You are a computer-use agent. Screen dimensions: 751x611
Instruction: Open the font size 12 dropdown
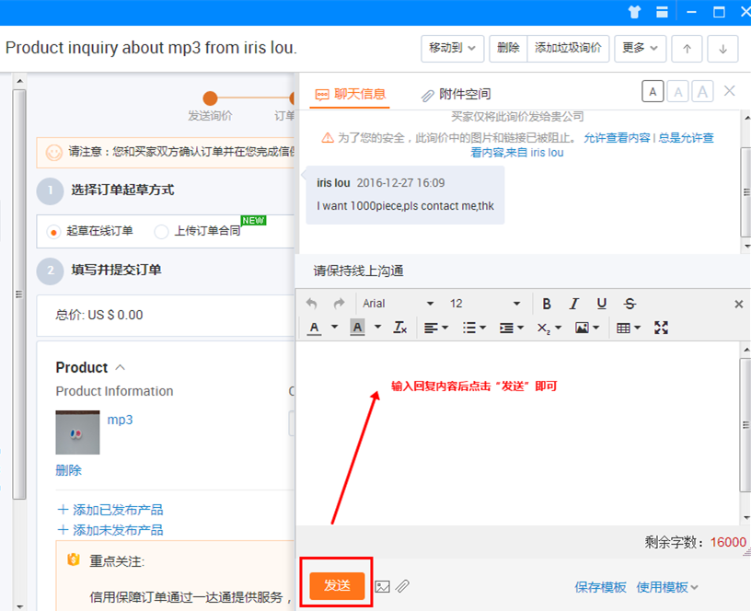484,304
